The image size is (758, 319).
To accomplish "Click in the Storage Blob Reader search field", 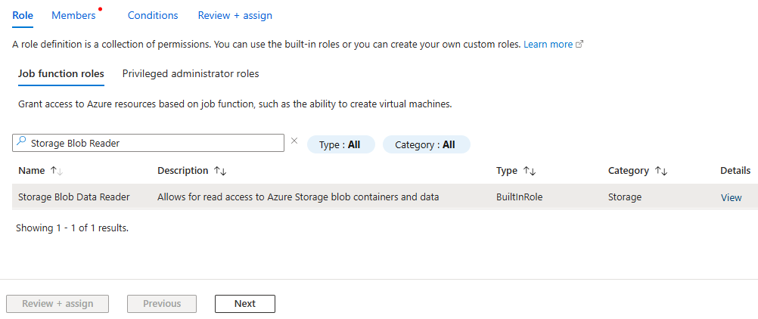I will (x=148, y=143).
